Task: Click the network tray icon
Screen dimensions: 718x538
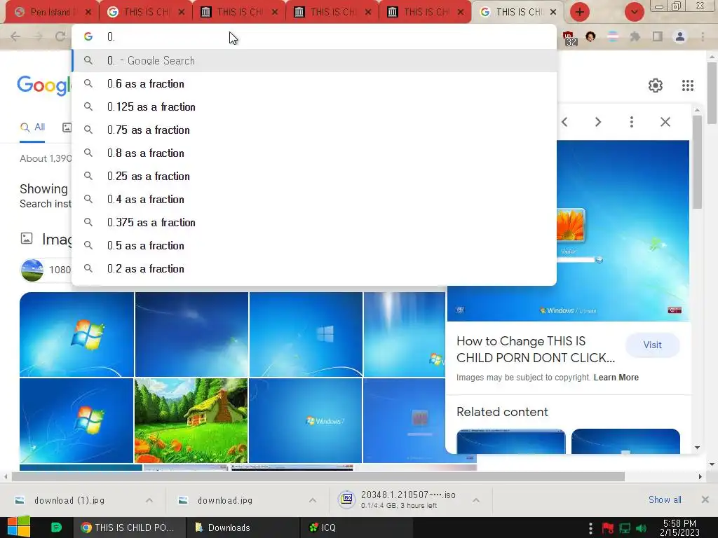Action: coord(625,528)
